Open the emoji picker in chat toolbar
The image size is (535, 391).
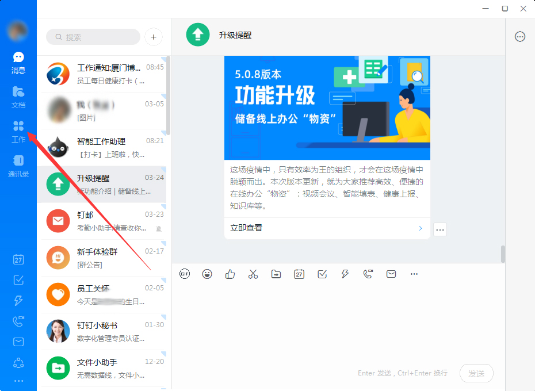click(207, 274)
